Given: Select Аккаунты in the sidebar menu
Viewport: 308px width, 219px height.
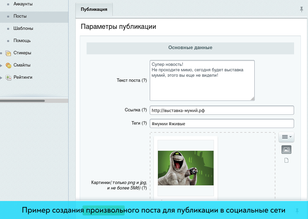Looking at the screenshot, I should (23, 4).
